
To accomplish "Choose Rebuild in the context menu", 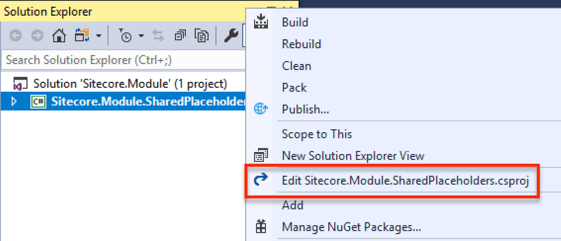I will click(301, 44).
